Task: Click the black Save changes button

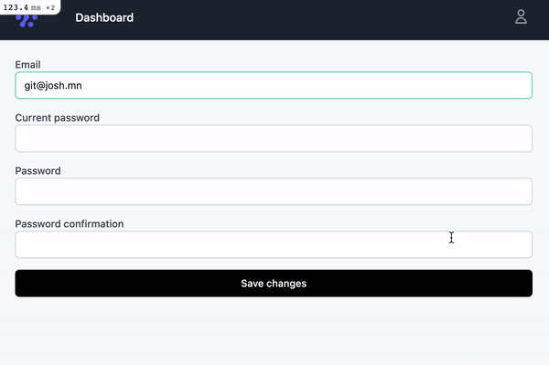Action: pyautogui.click(x=274, y=283)
